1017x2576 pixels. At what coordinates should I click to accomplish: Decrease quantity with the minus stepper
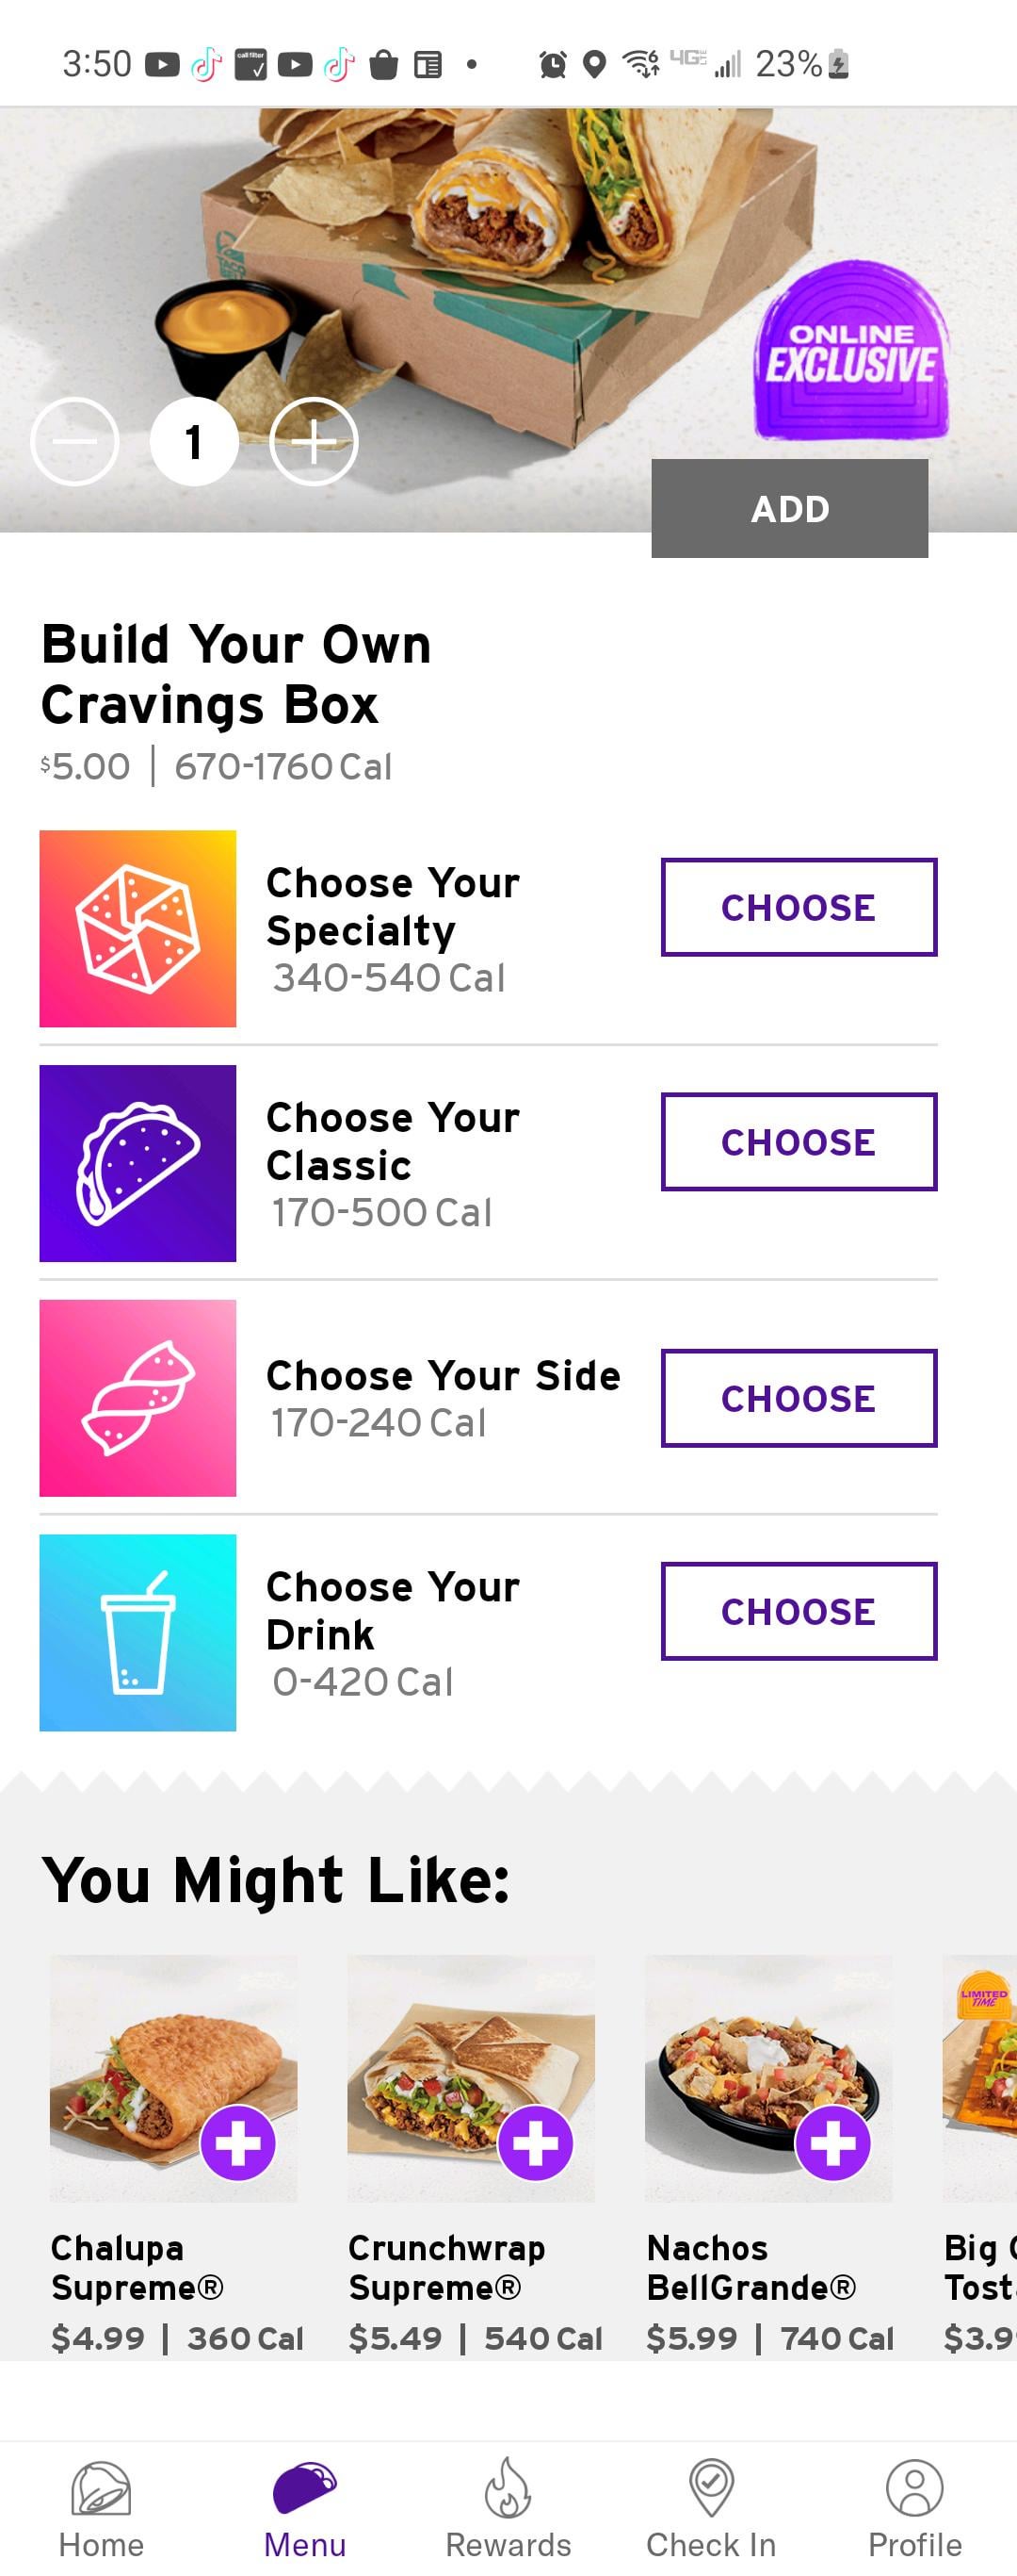click(x=75, y=442)
